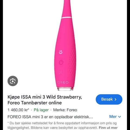Click the FOREO ISSA mini 3 description text
Screen dimensions: 130x130
coord(50,117)
